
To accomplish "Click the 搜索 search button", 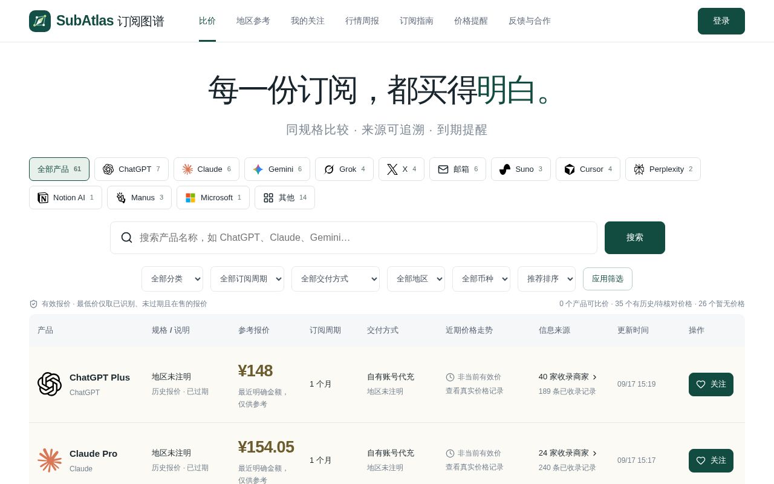I will click(x=635, y=238).
